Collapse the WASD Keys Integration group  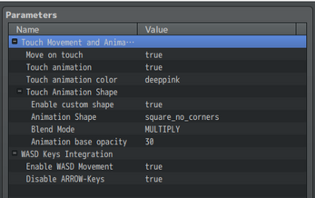(14, 153)
